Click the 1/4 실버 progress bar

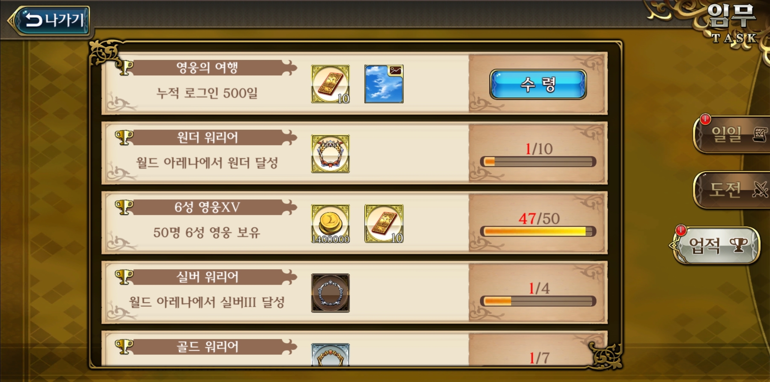tap(538, 301)
